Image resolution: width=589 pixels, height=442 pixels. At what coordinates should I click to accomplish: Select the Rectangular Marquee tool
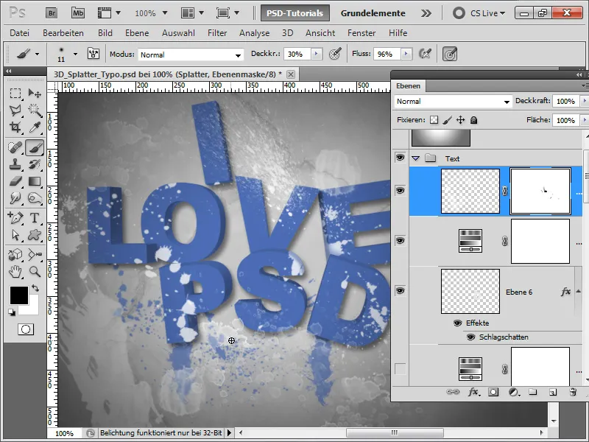[15, 94]
